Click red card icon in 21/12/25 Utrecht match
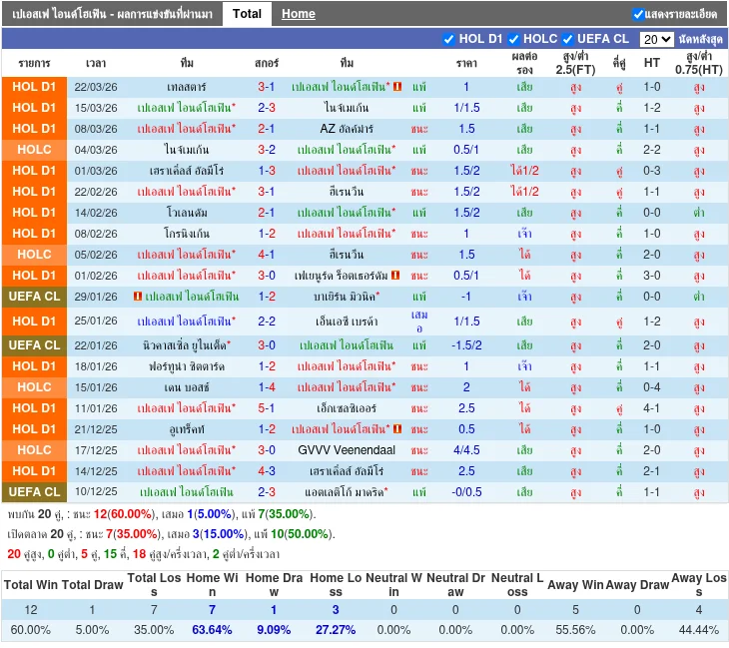The width and height of the screenshot is (729, 648). 397,429
